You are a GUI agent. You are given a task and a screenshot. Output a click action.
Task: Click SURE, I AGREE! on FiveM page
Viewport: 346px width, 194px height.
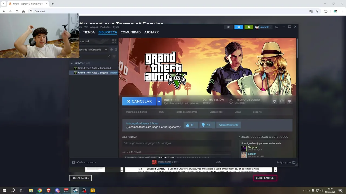point(265,178)
